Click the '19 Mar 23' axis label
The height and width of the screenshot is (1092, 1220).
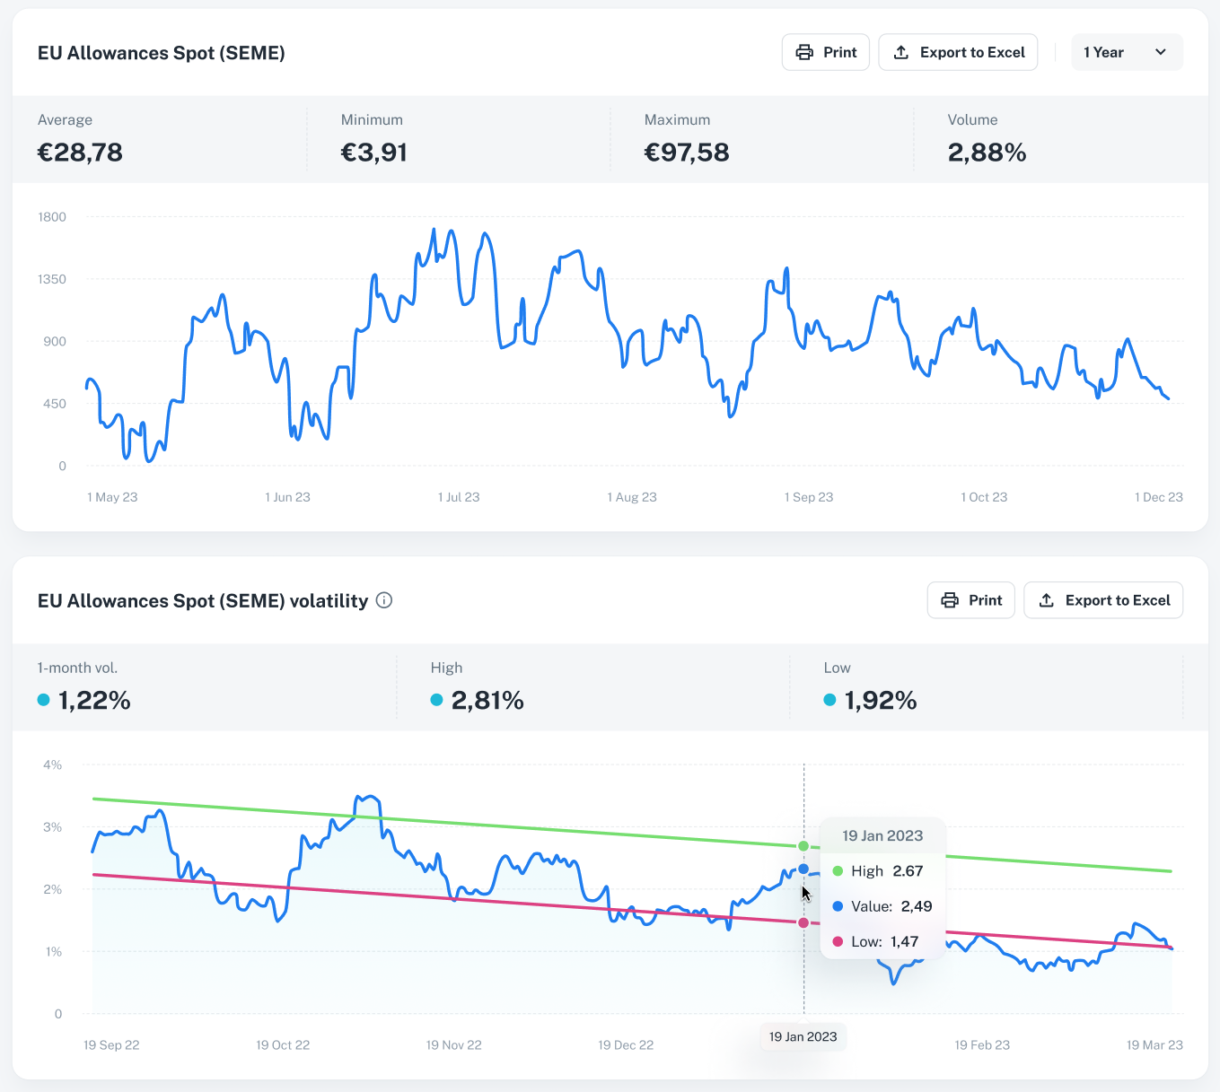pos(1154,1045)
